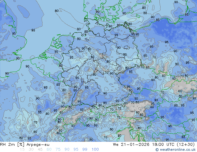Select the 60 value in the bottom color legend
This screenshot has height=152, width=197.
coord(49,150)
